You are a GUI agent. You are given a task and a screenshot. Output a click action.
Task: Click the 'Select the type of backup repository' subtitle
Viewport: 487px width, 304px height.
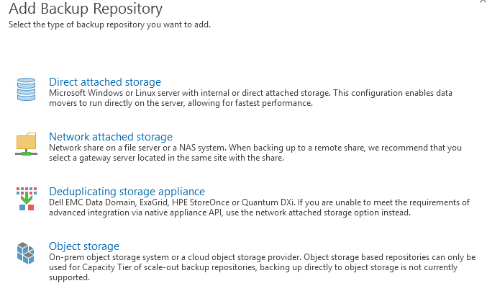coord(109,24)
